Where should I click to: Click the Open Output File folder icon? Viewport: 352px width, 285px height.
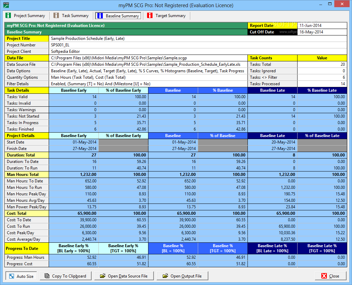click(165, 276)
